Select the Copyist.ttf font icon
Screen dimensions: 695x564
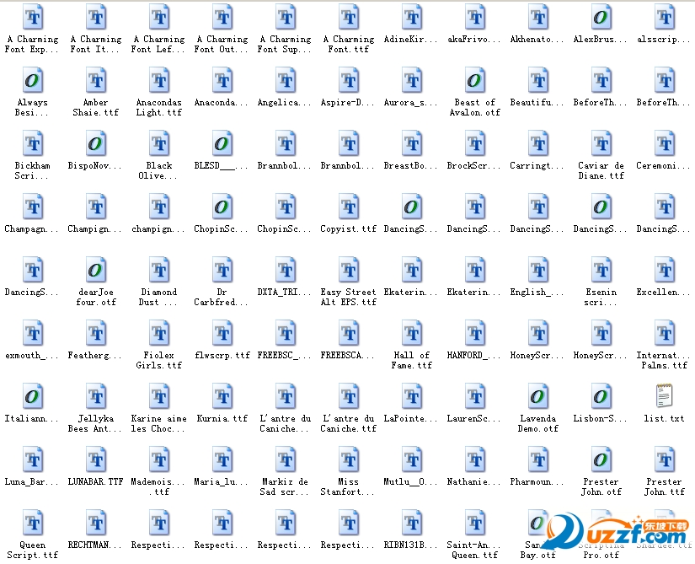click(x=349, y=207)
